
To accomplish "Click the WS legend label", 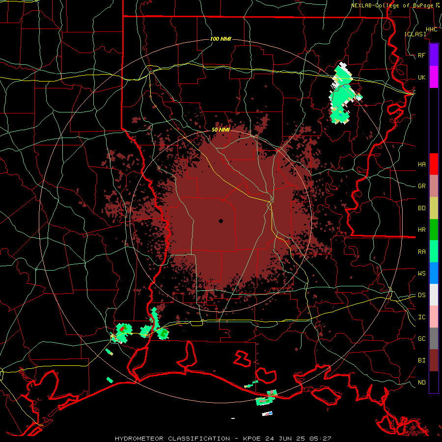I will (x=422, y=274).
